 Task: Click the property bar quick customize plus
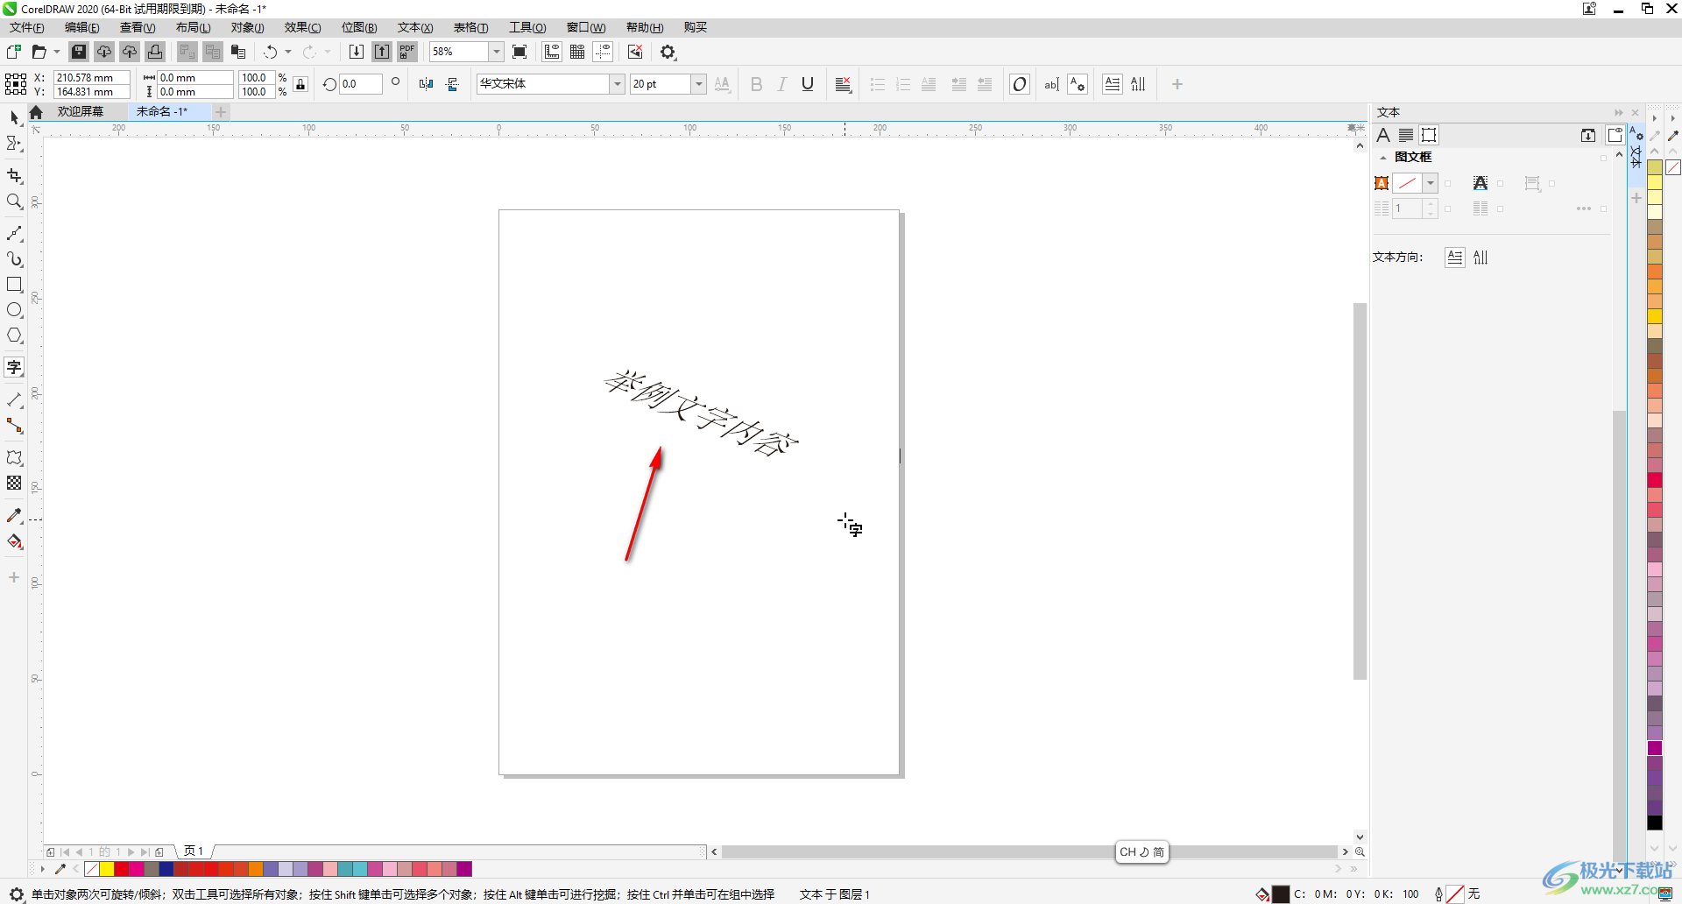1177,84
